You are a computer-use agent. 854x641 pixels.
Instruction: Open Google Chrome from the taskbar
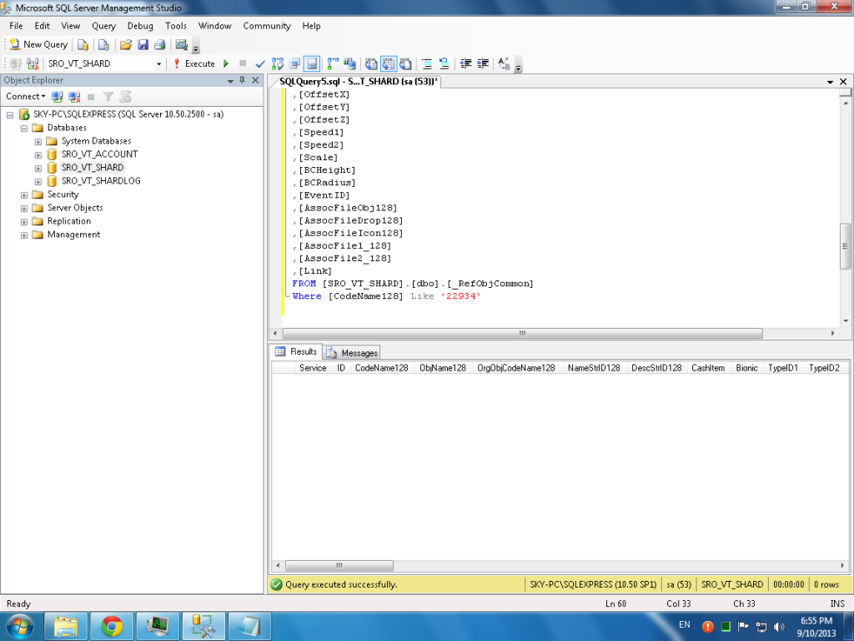[x=112, y=626]
